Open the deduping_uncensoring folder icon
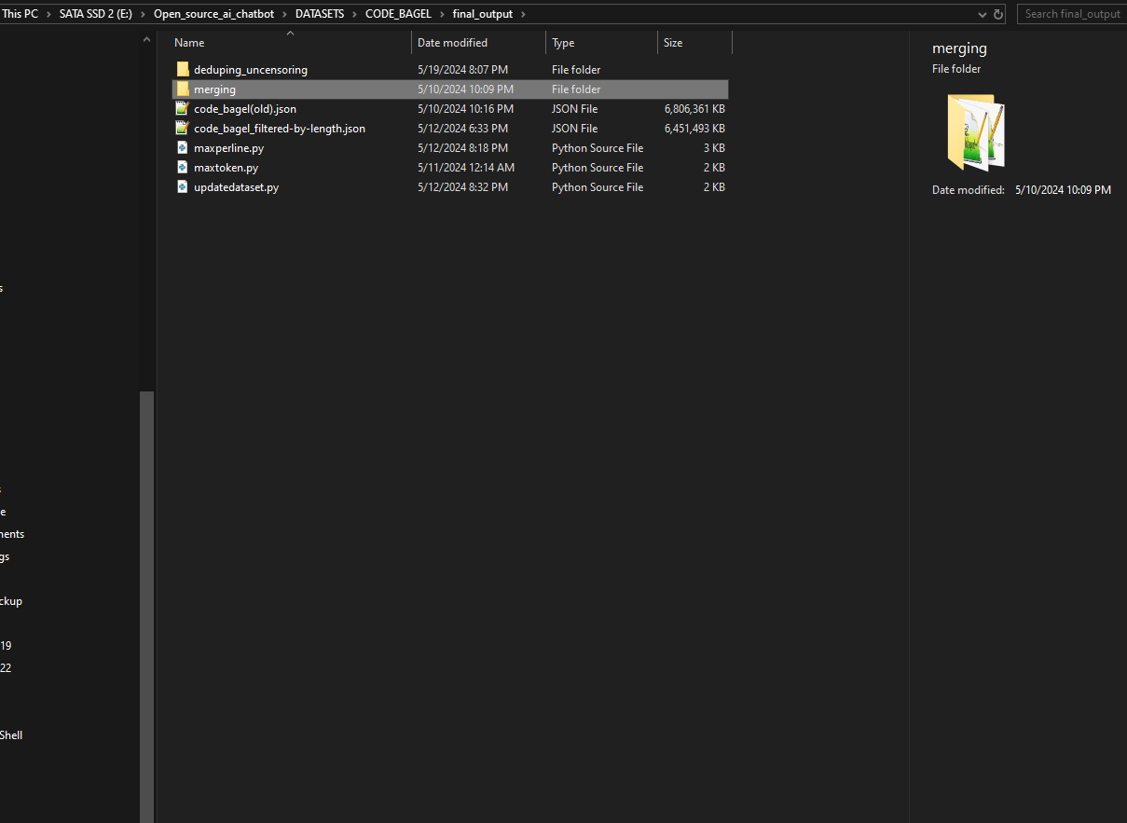Screen dimensions: 1127x823 point(182,69)
